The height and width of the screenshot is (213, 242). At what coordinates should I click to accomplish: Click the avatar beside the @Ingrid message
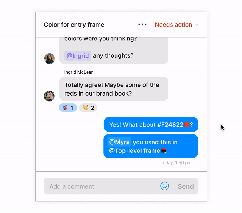pyautogui.click(x=49, y=58)
